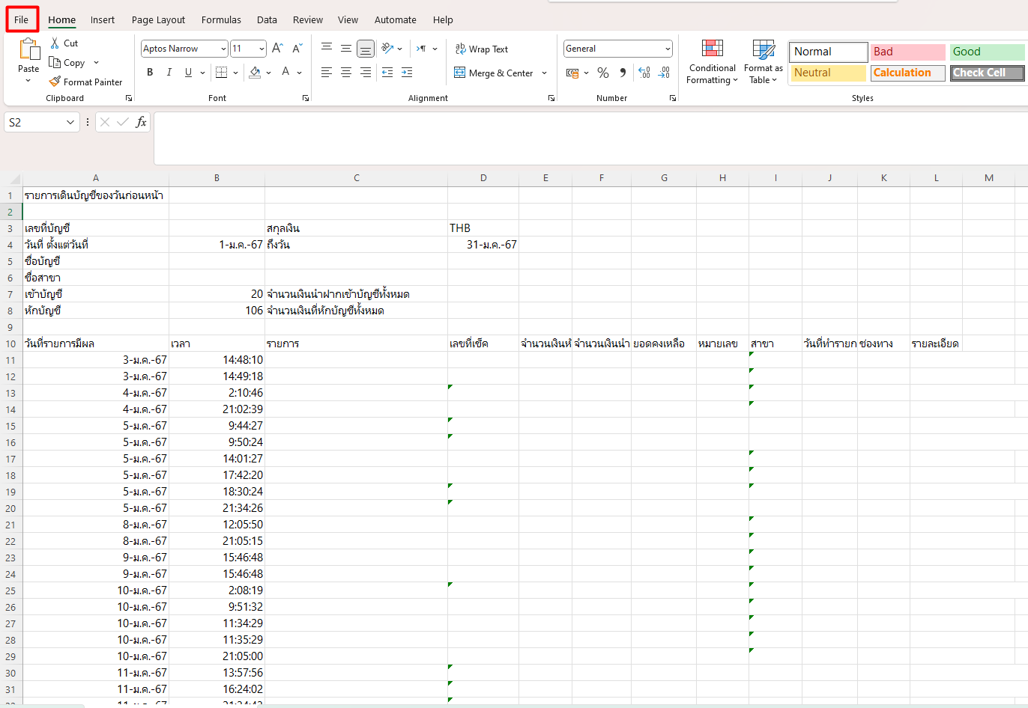Image resolution: width=1028 pixels, height=708 pixels.
Task: Toggle Bold formatting
Action: tap(150, 73)
